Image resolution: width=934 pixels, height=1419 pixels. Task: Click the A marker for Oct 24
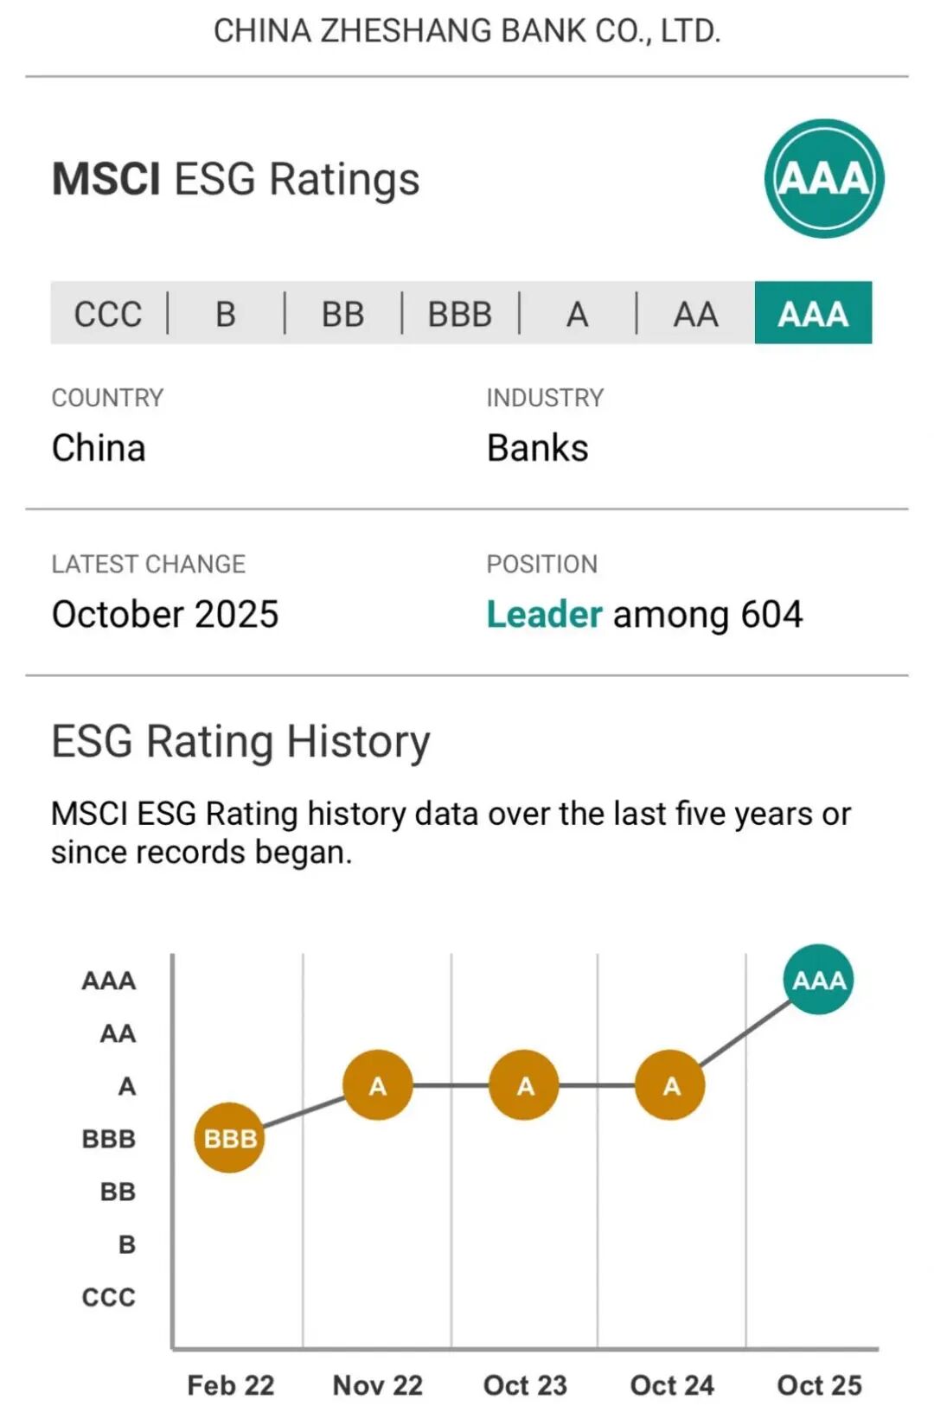click(670, 1085)
